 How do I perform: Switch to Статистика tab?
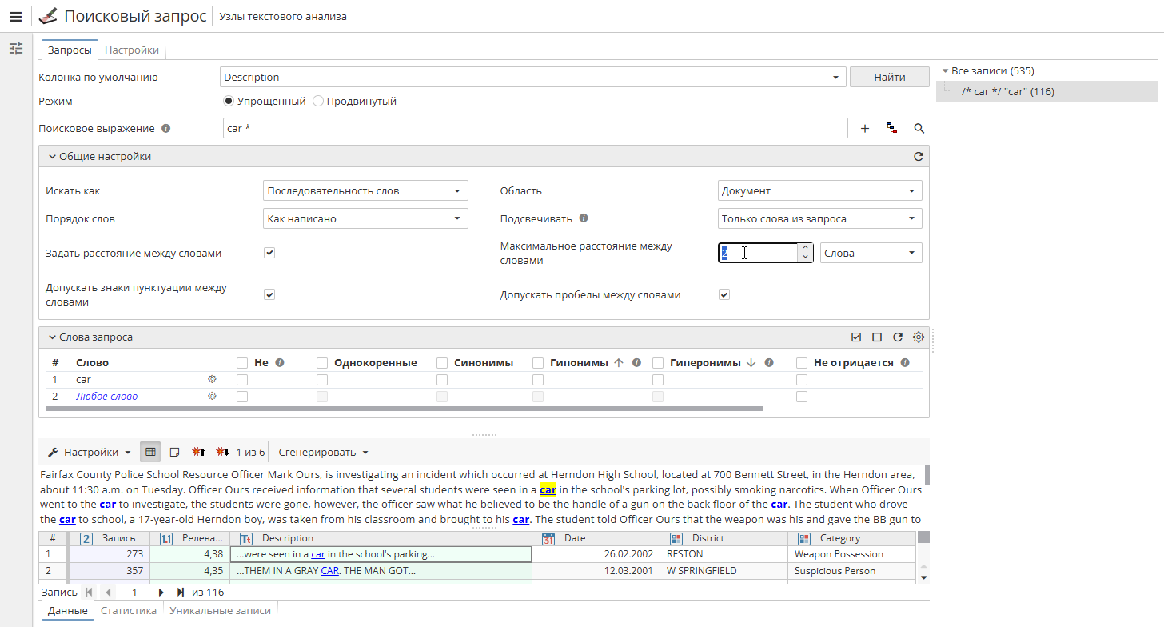[x=129, y=610]
